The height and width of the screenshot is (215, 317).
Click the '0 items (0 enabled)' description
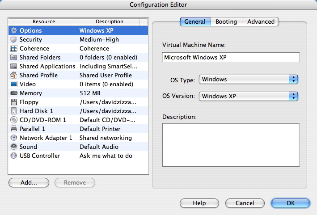coord(106,84)
